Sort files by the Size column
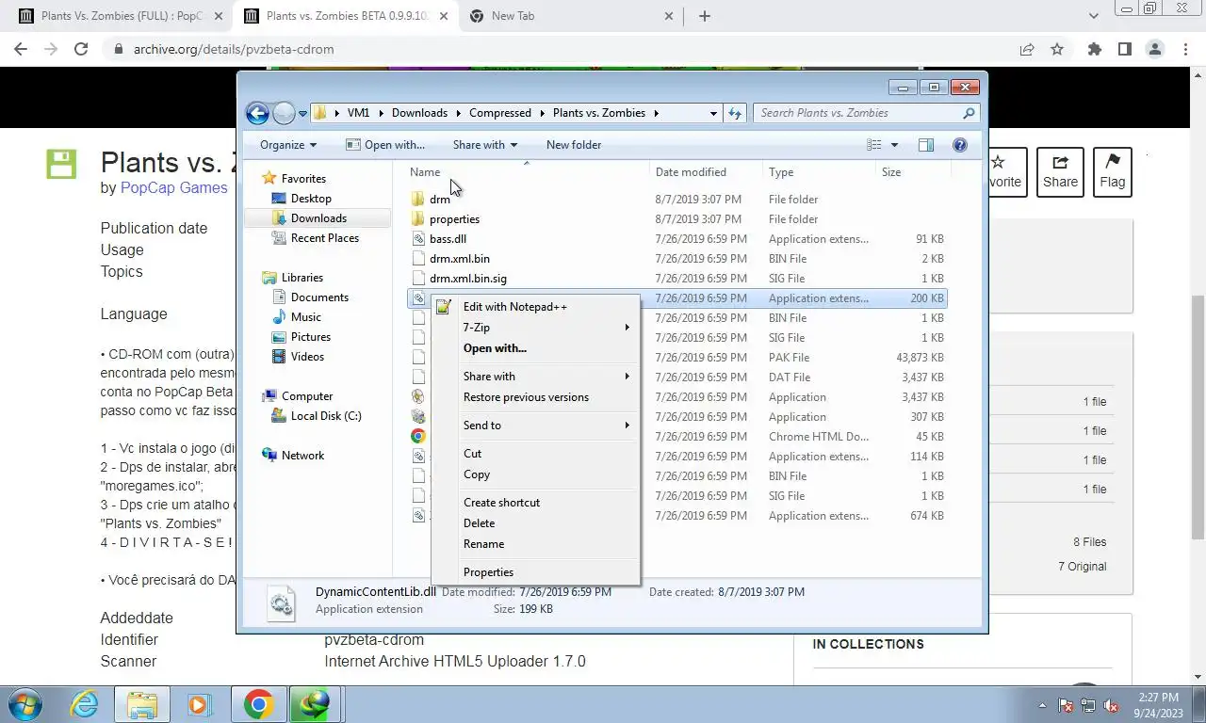 [913, 172]
